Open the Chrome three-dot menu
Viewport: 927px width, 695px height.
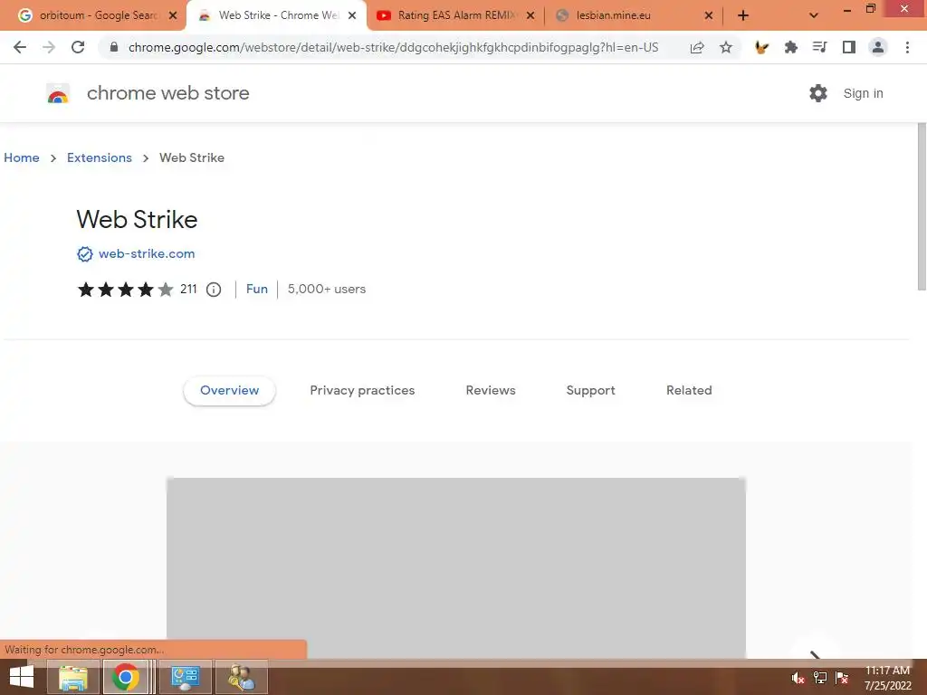pos(907,47)
